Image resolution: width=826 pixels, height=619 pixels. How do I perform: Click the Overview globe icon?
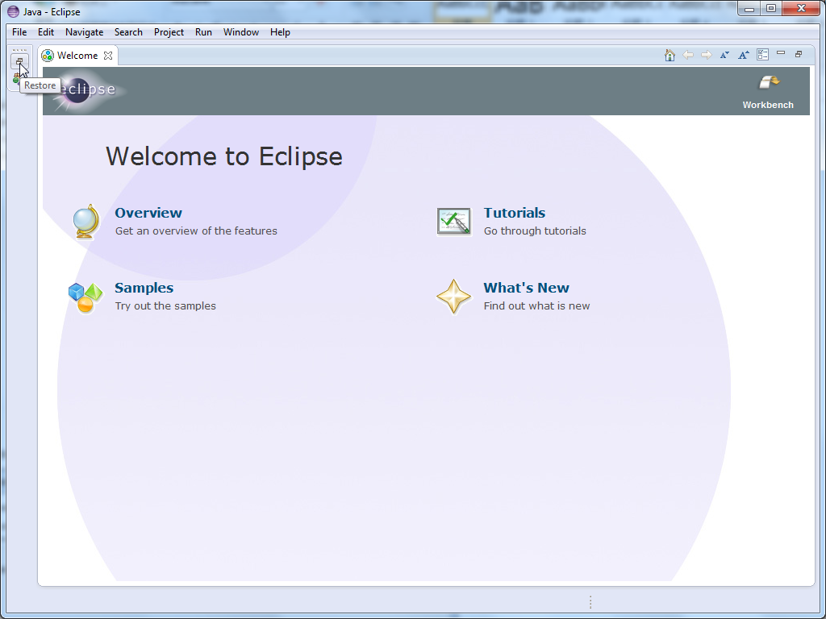pos(86,222)
